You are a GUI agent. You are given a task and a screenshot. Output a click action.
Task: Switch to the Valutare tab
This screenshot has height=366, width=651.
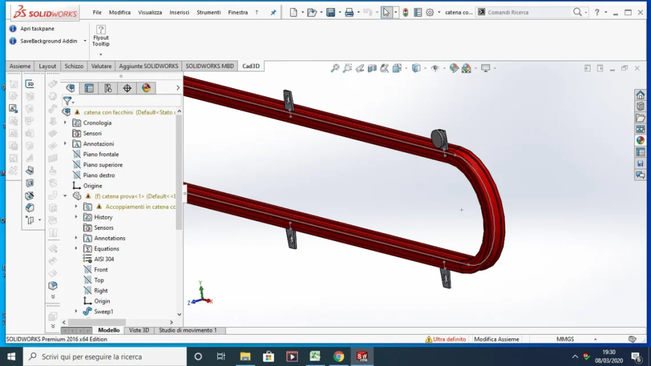point(101,66)
